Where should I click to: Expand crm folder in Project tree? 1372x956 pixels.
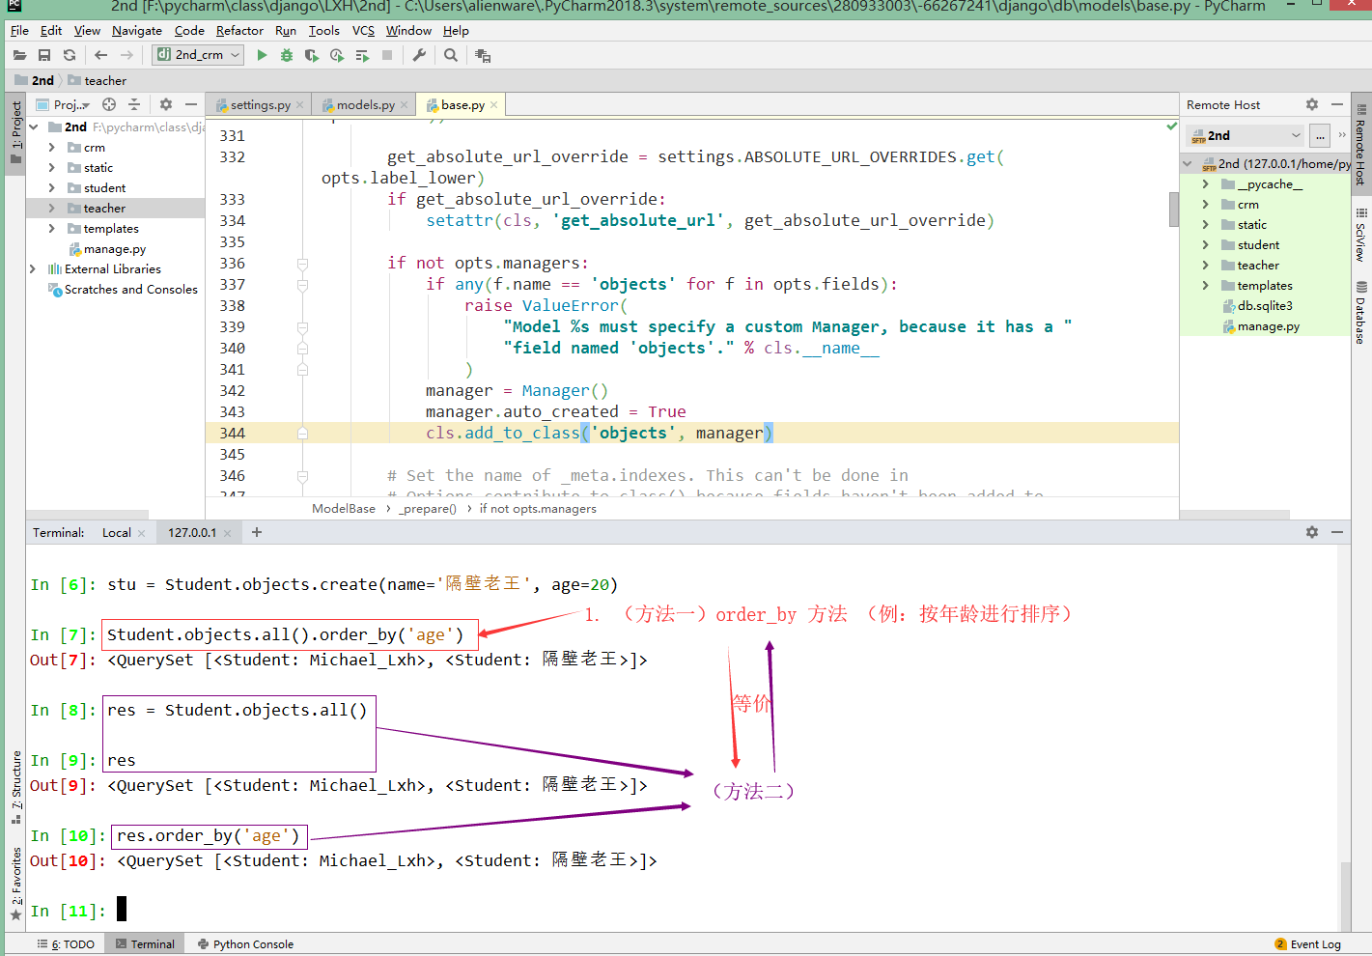pyautogui.click(x=52, y=148)
